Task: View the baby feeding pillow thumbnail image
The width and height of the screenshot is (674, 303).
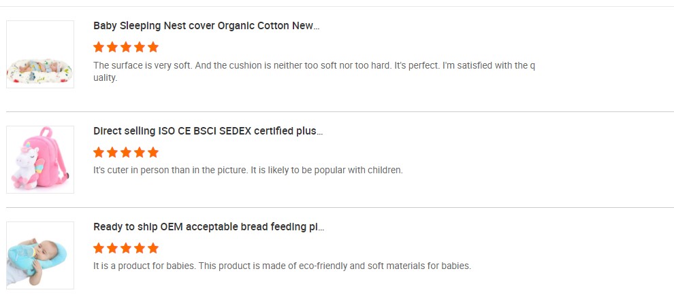Action: tap(40, 255)
